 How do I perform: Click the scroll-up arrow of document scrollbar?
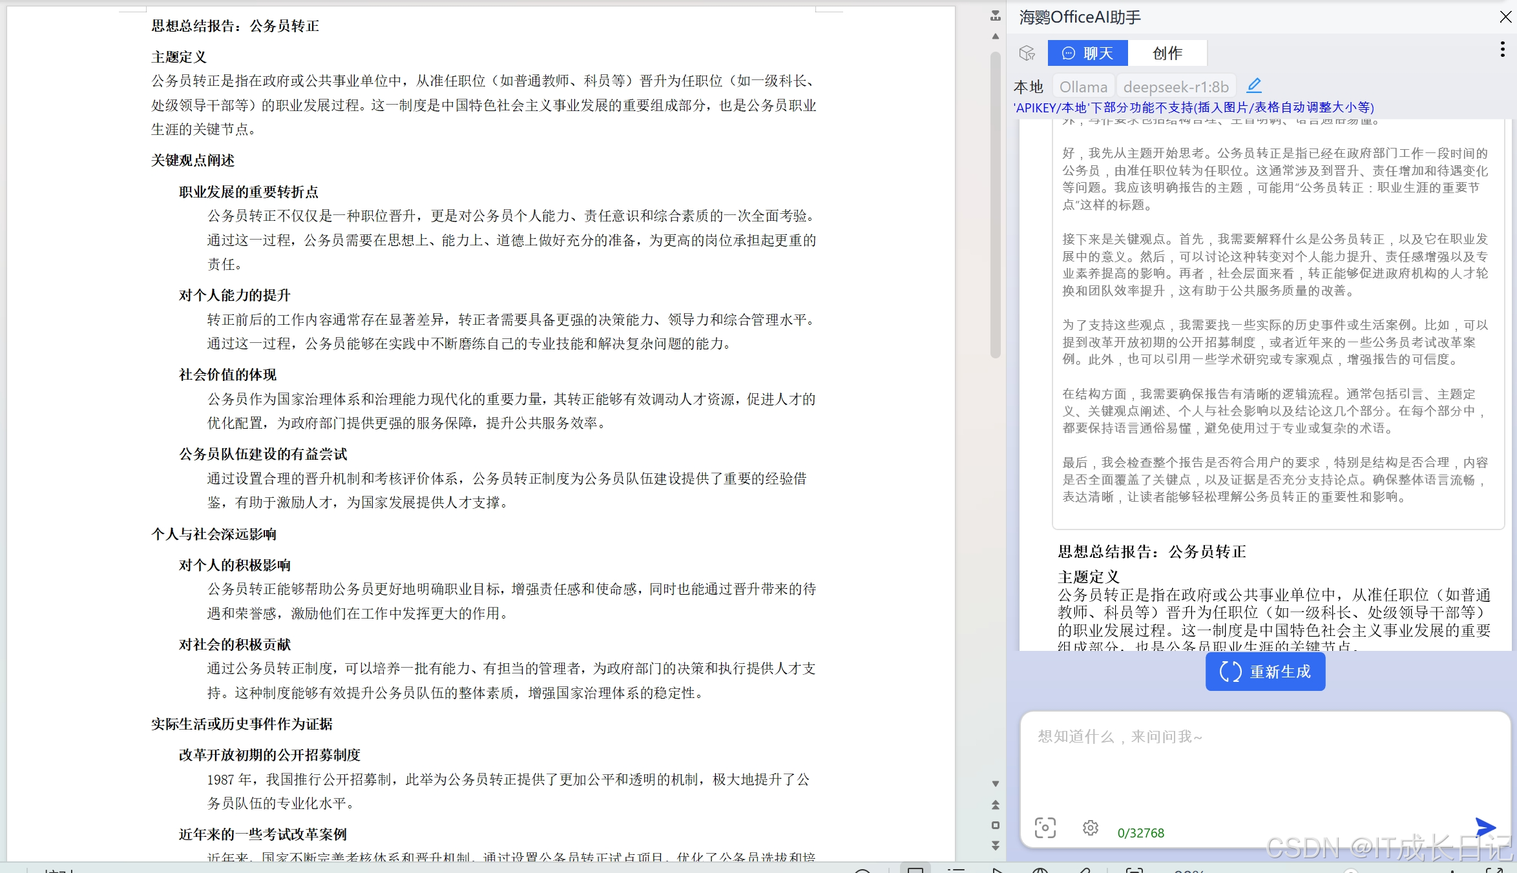pyautogui.click(x=996, y=37)
